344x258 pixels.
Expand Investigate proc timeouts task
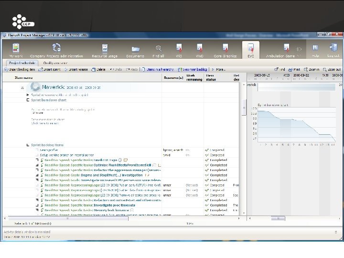[x=37, y=205]
